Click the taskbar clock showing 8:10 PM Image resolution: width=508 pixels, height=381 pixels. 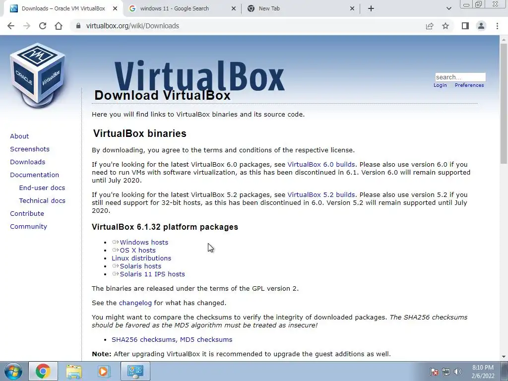click(x=483, y=372)
